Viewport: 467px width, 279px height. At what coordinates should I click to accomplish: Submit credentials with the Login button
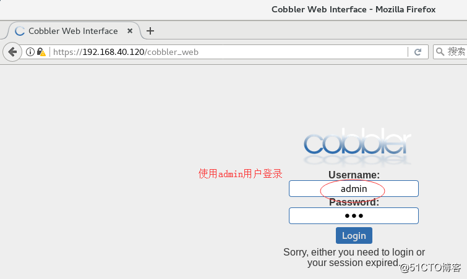(x=354, y=236)
